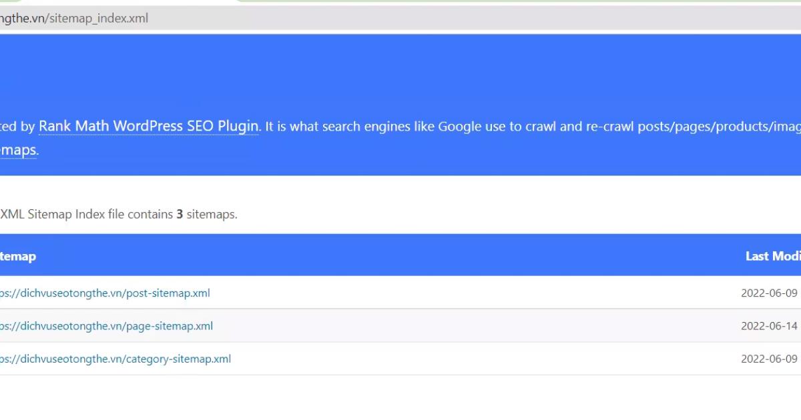
Task: Click the 2022-06-14 date cell
Action: click(769, 326)
